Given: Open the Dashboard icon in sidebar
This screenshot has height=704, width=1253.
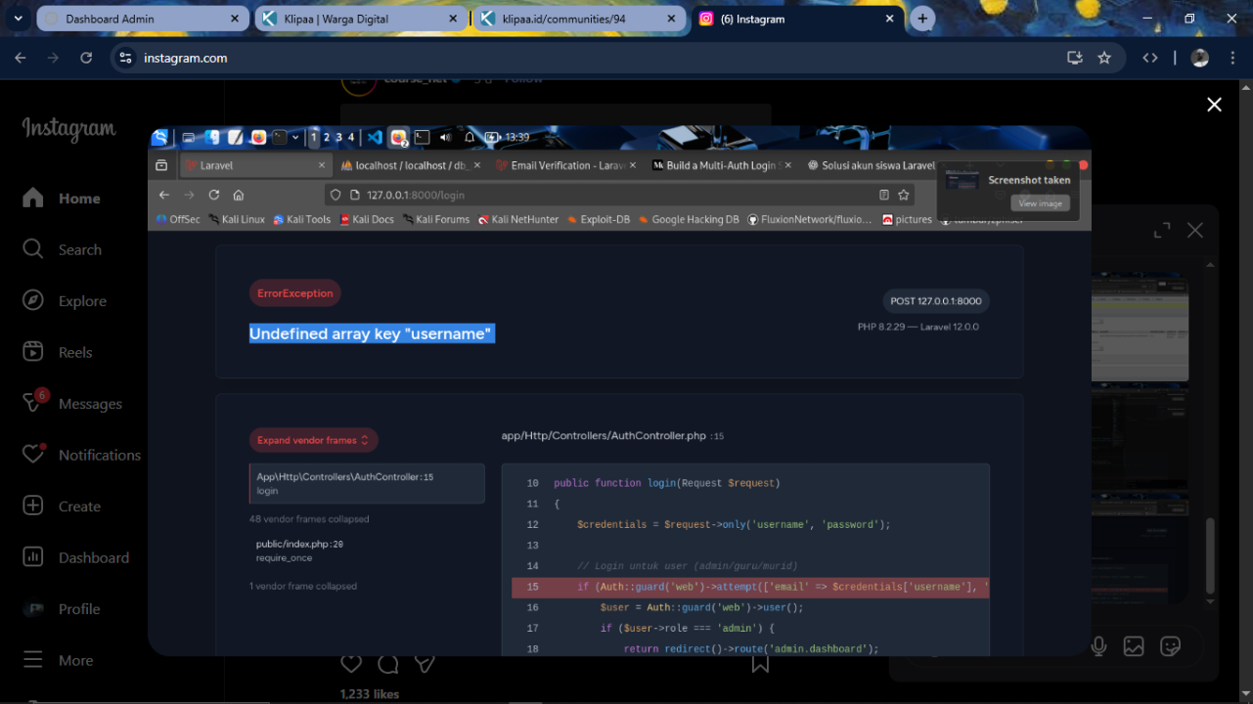Looking at the screenshot, I should tap(33, 557).
